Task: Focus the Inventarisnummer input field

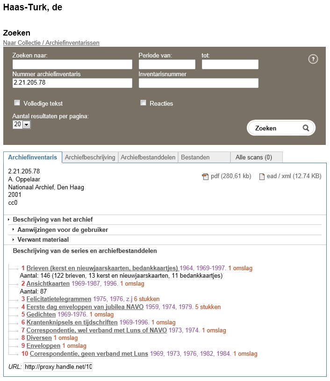Action: pyautogui.click(x=198, y=83)
